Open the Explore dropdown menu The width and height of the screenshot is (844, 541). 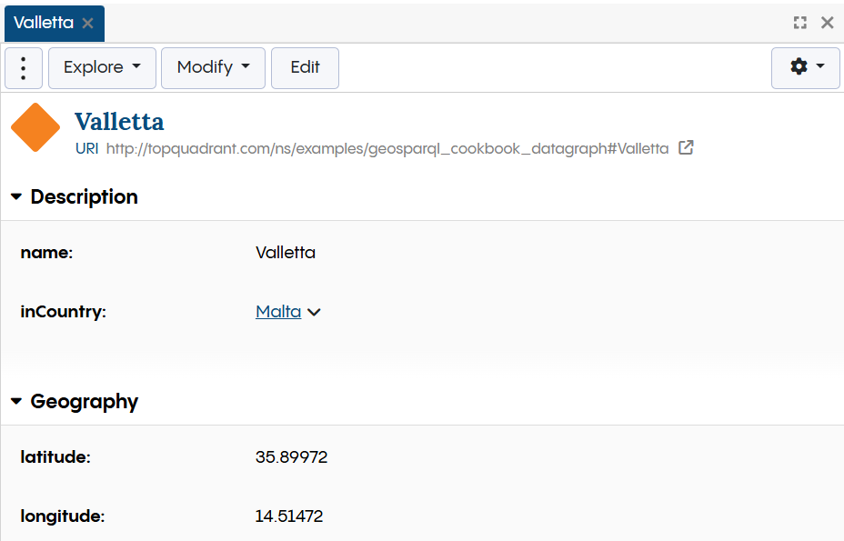(x=102, y=68)
